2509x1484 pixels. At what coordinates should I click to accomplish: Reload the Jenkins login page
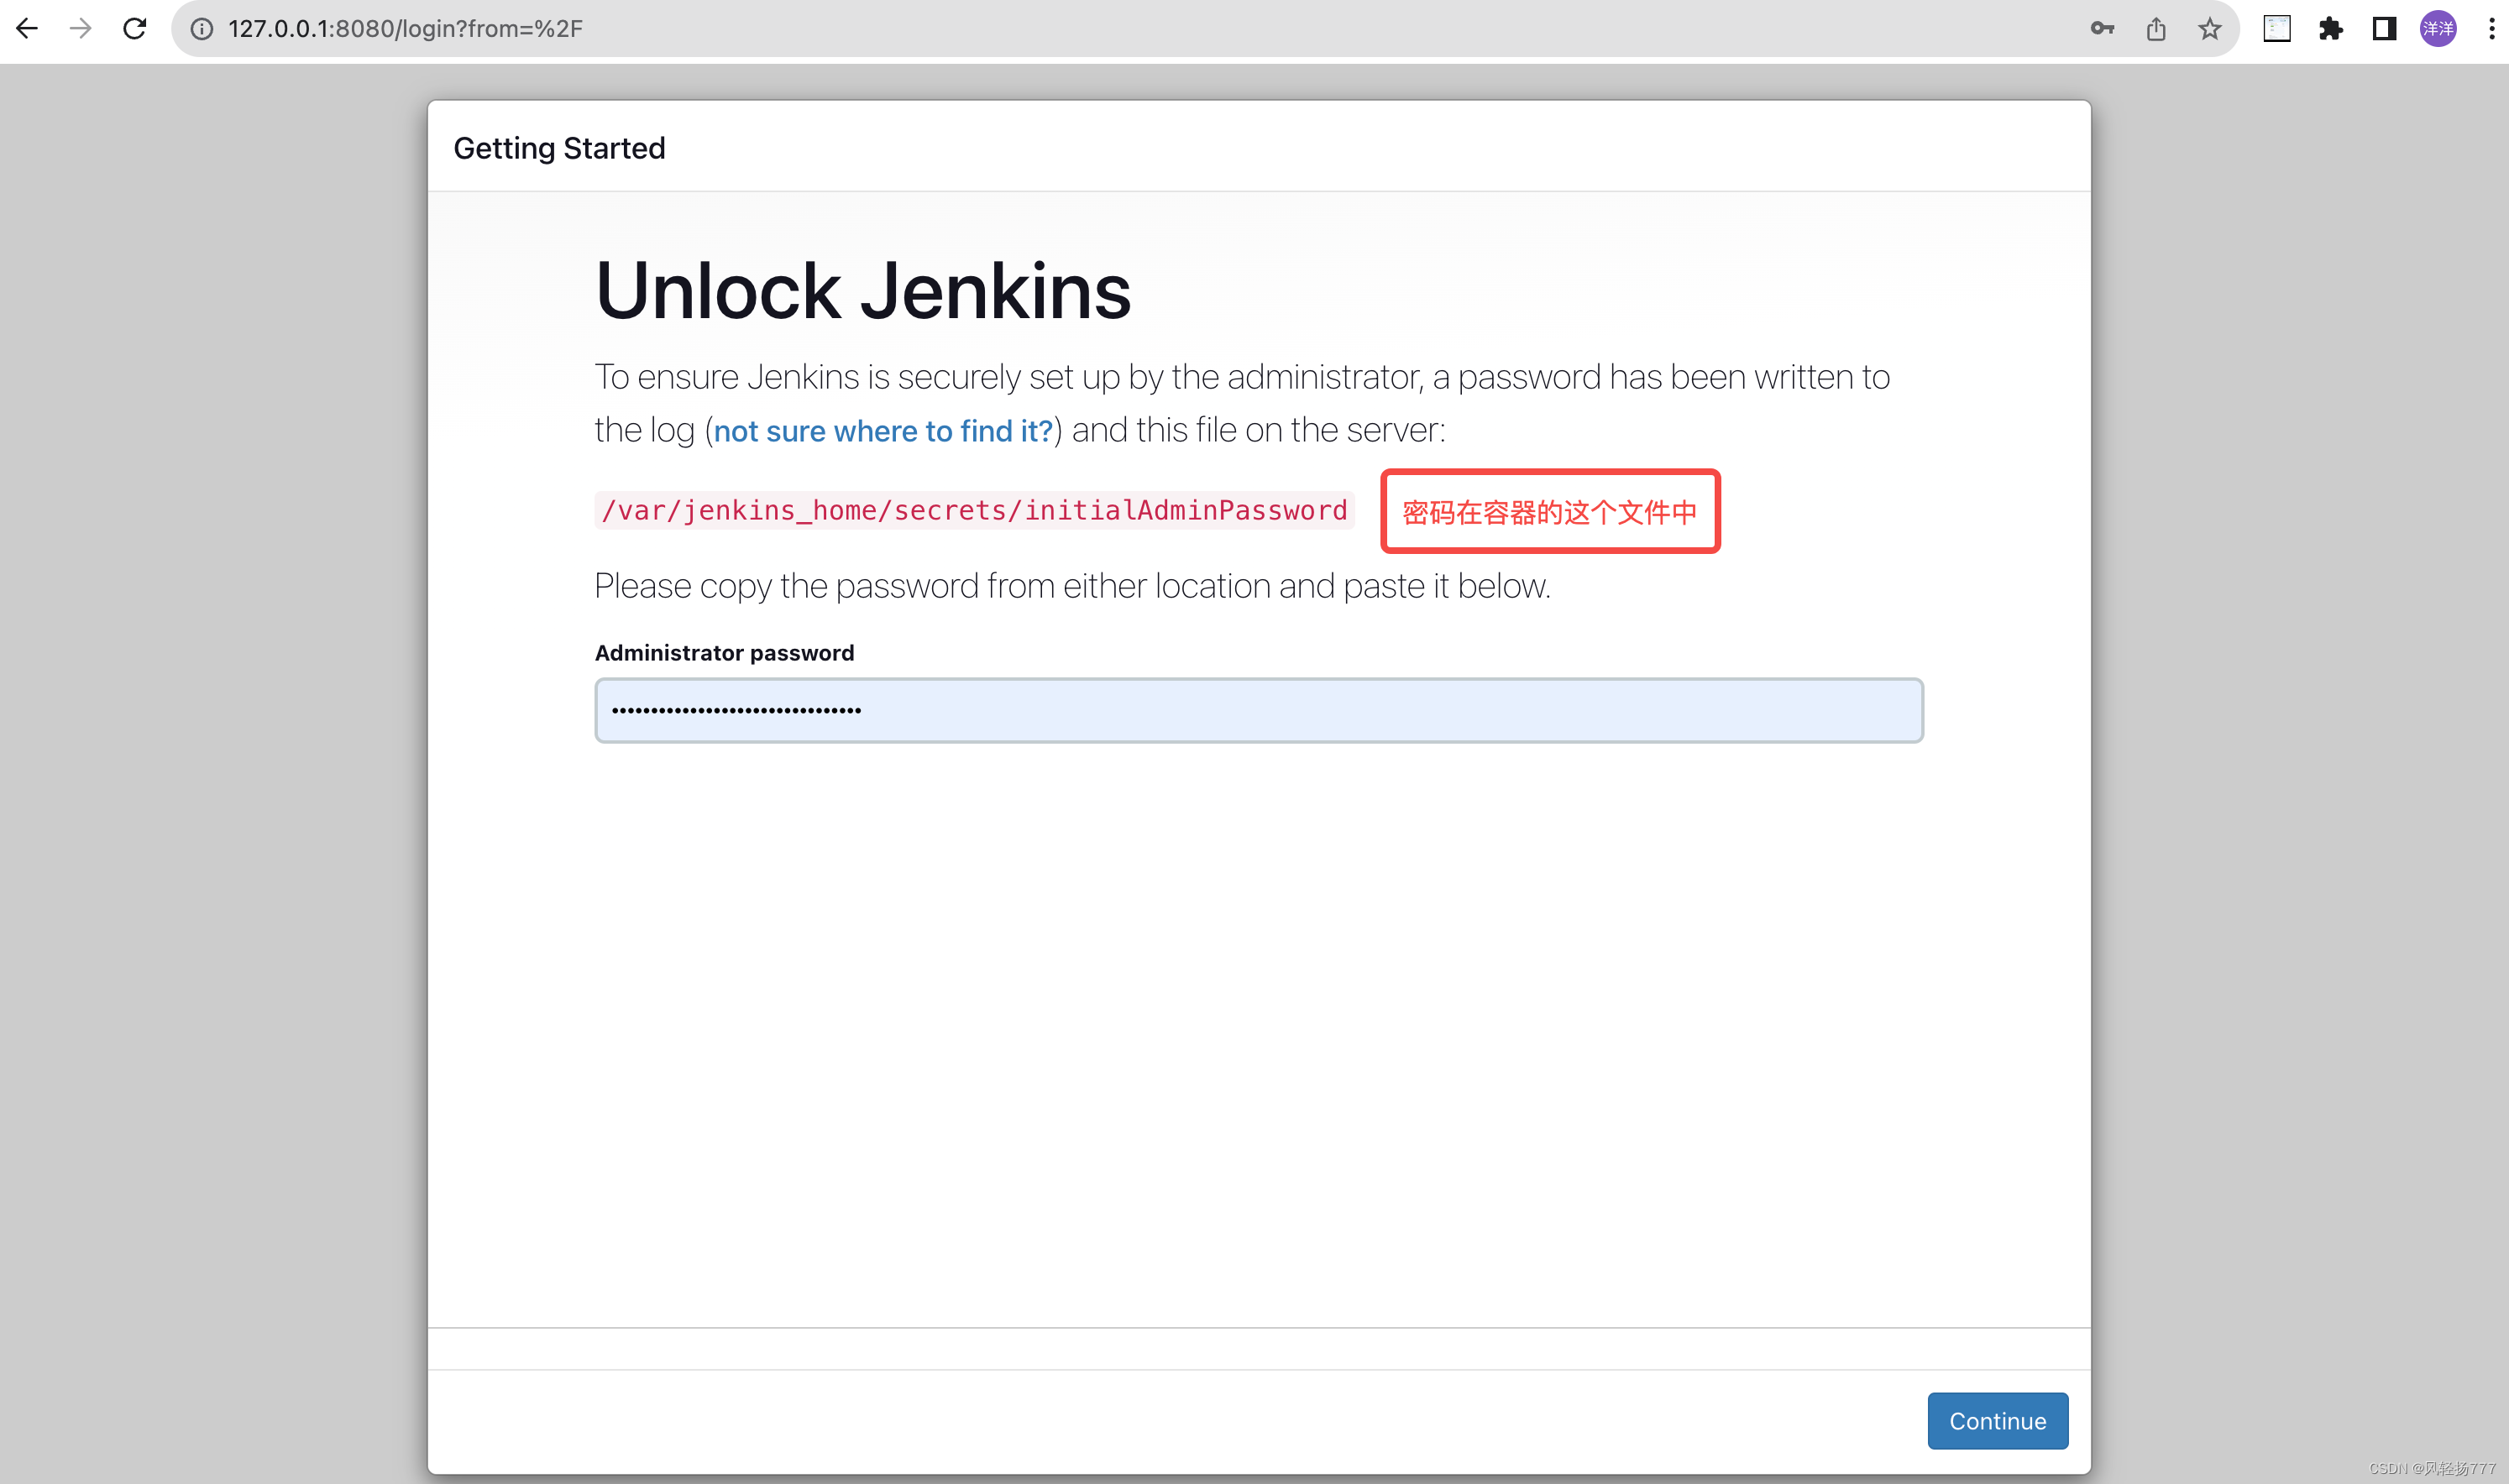click(x=135, y=29)
